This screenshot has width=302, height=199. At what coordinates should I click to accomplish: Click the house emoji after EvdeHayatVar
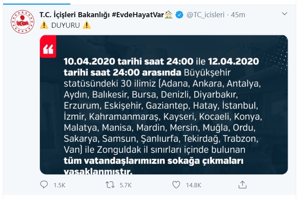pyautogui.click(x=169, y=14)
